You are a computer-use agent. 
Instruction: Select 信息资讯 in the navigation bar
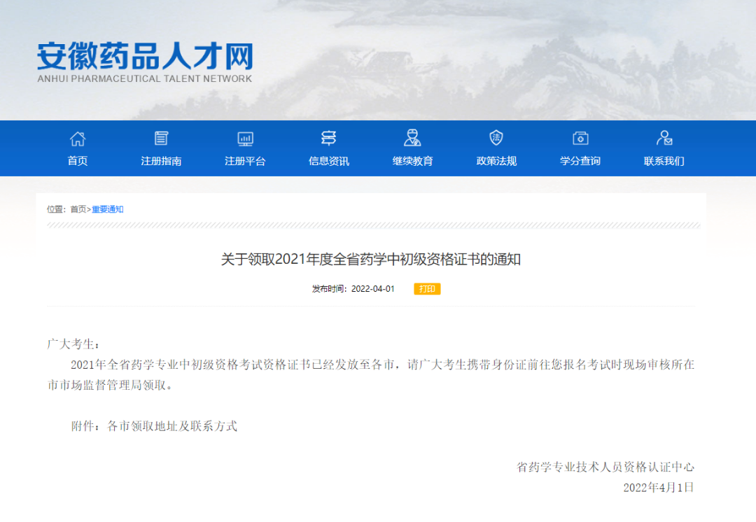(329, 161)
